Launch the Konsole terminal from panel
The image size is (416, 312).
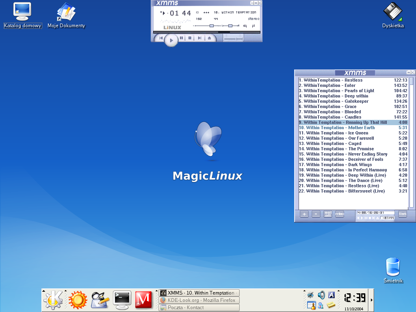pos(122,300)
